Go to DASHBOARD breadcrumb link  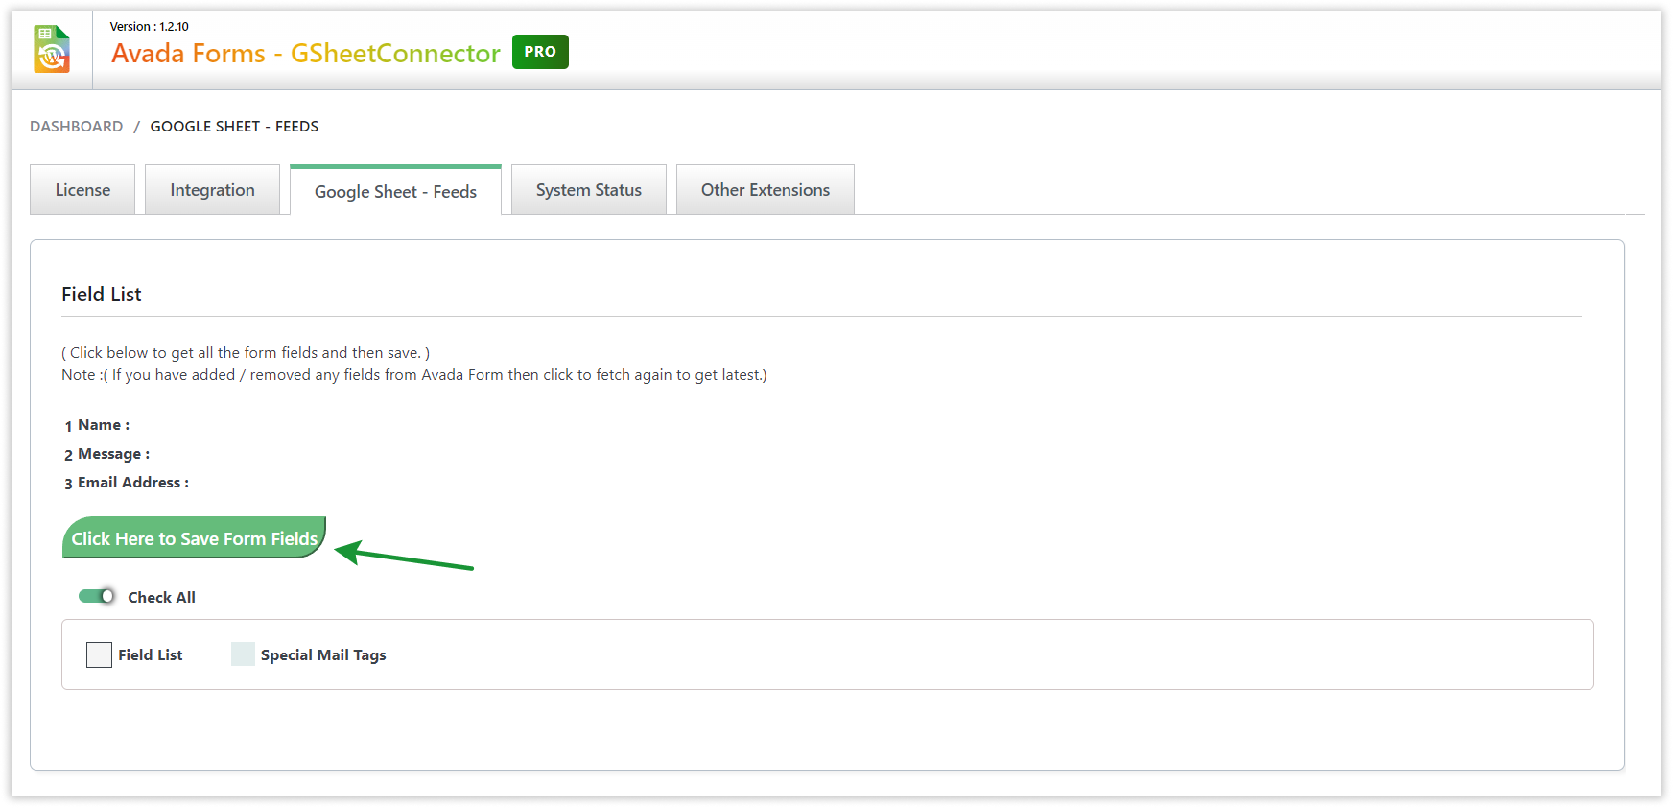tap(77, 127)
